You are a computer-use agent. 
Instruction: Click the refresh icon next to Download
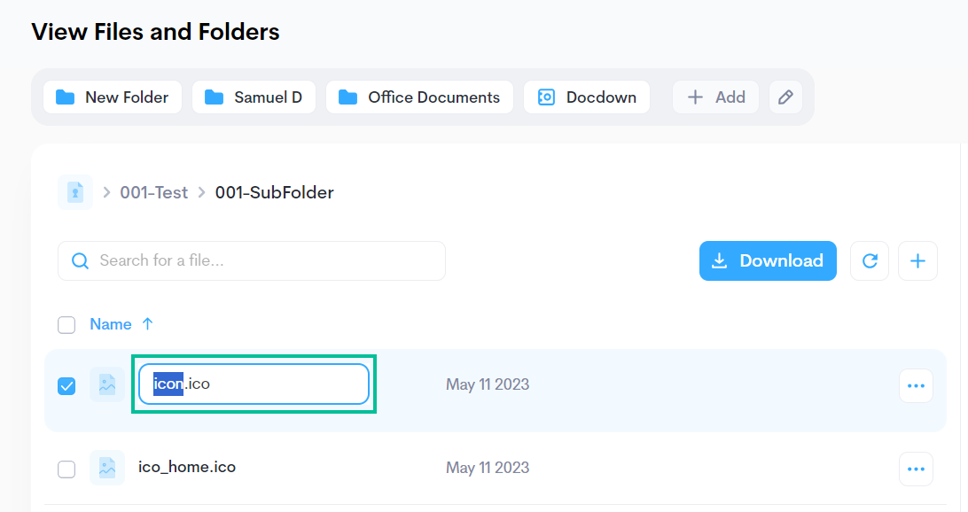[870, 261]
